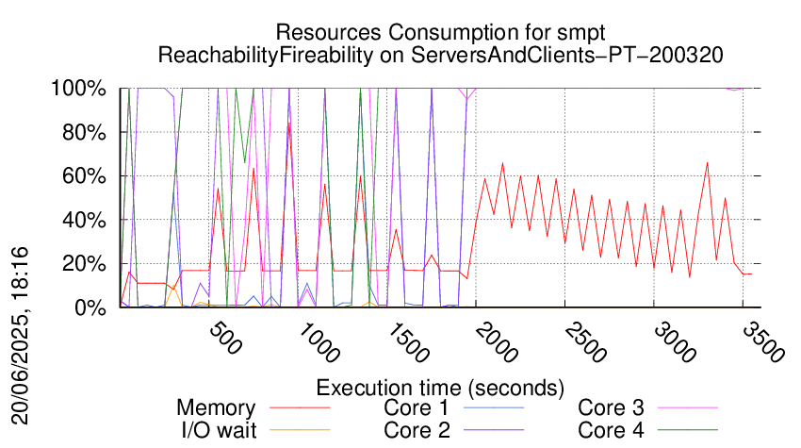This screenshot has height=448, width=801.
Task: Click the orange I/O wait legend line sample
Action: click(300, 430)
